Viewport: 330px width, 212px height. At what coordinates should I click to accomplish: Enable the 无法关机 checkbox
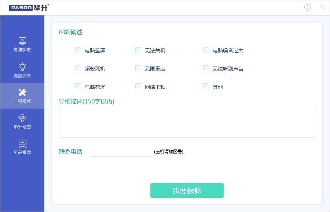click(138, 50)
